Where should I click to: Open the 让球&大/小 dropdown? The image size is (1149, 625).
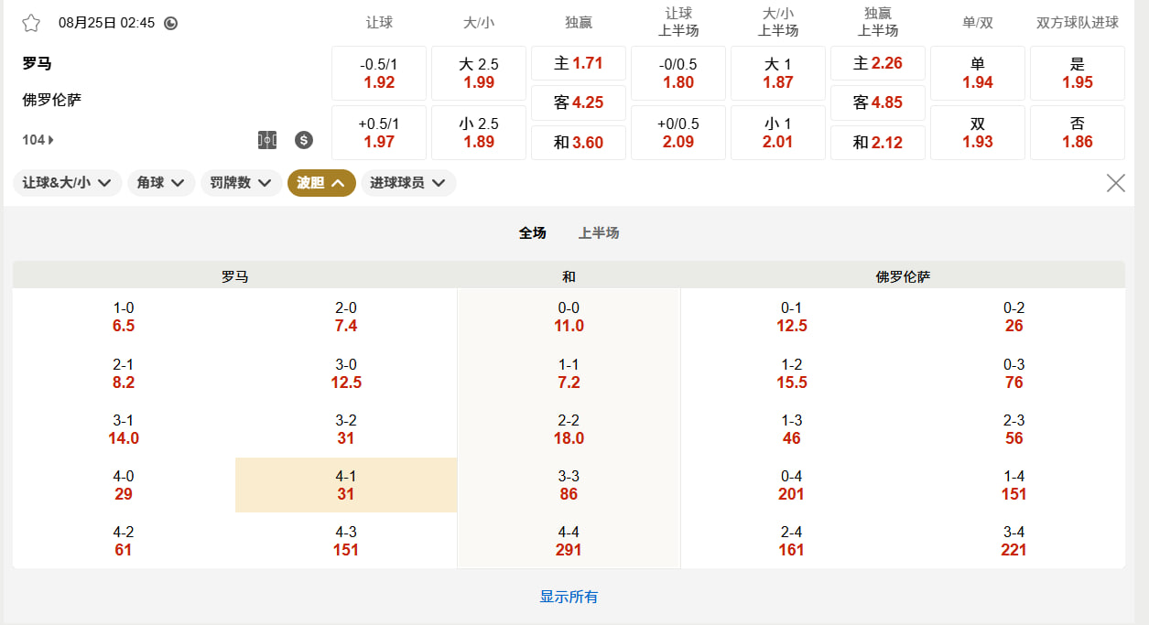point(67,183)
